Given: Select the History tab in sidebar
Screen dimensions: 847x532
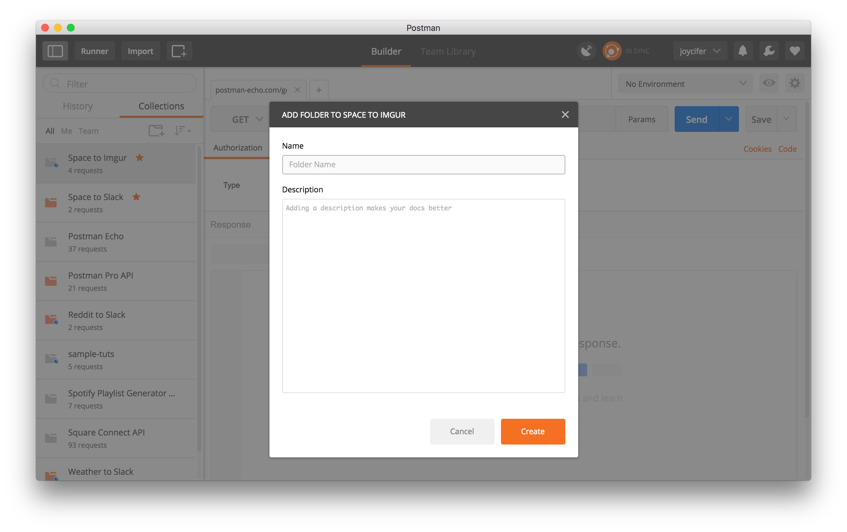Looking at the screenshot, I should (x=77, y=106).
